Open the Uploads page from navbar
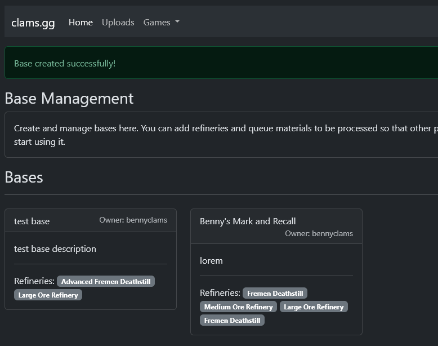 pyautogui.click(x=118, y=23)
